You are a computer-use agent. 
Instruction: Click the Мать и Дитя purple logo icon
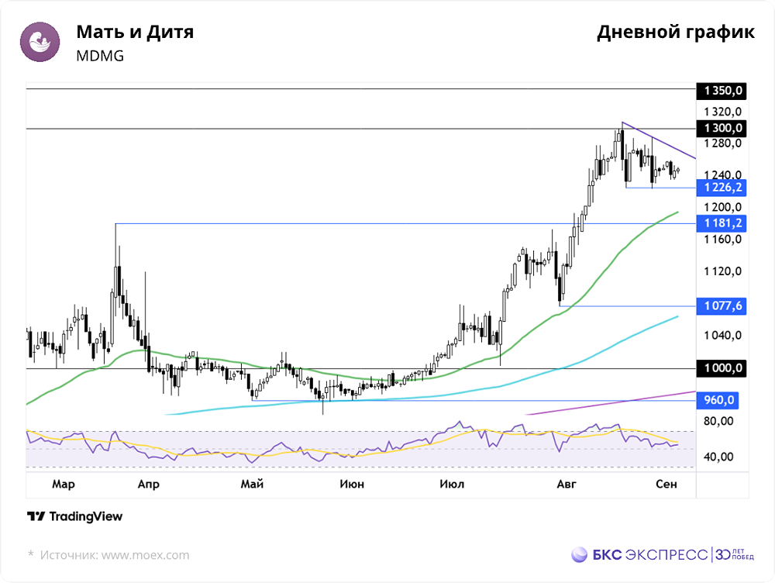40,42
